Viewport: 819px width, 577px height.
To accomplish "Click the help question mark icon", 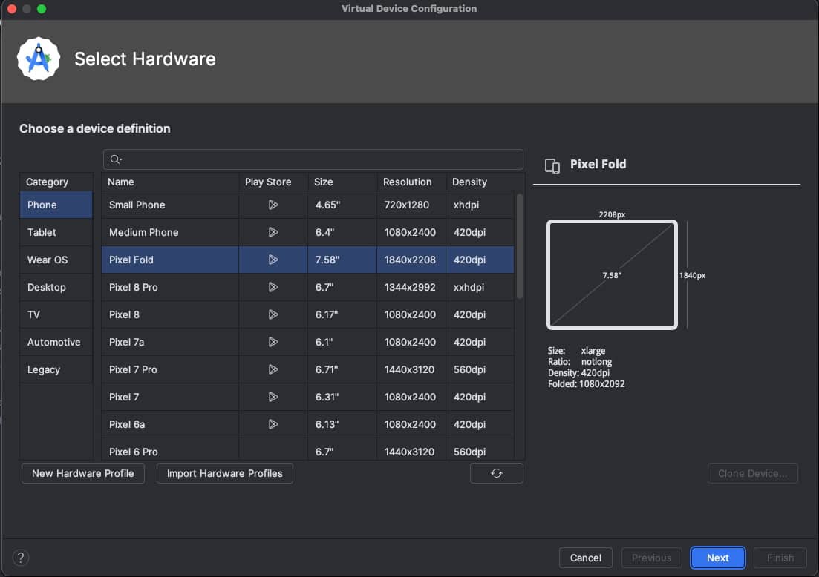I will pos(20,558).
